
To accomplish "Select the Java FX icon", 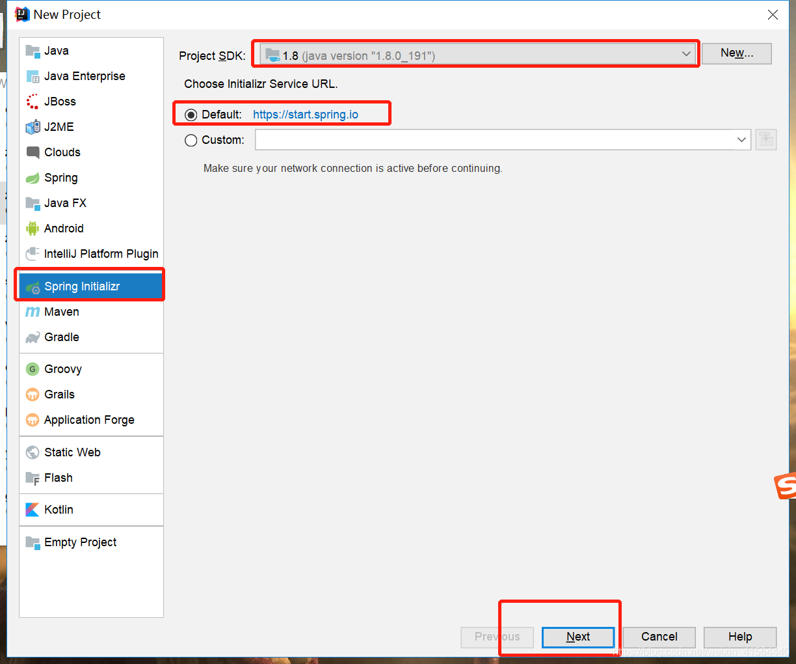I will 33,203.
